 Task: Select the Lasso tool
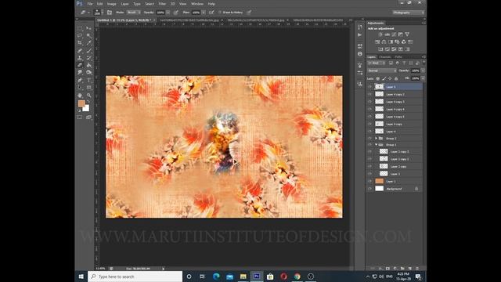(x=80, y=36)
